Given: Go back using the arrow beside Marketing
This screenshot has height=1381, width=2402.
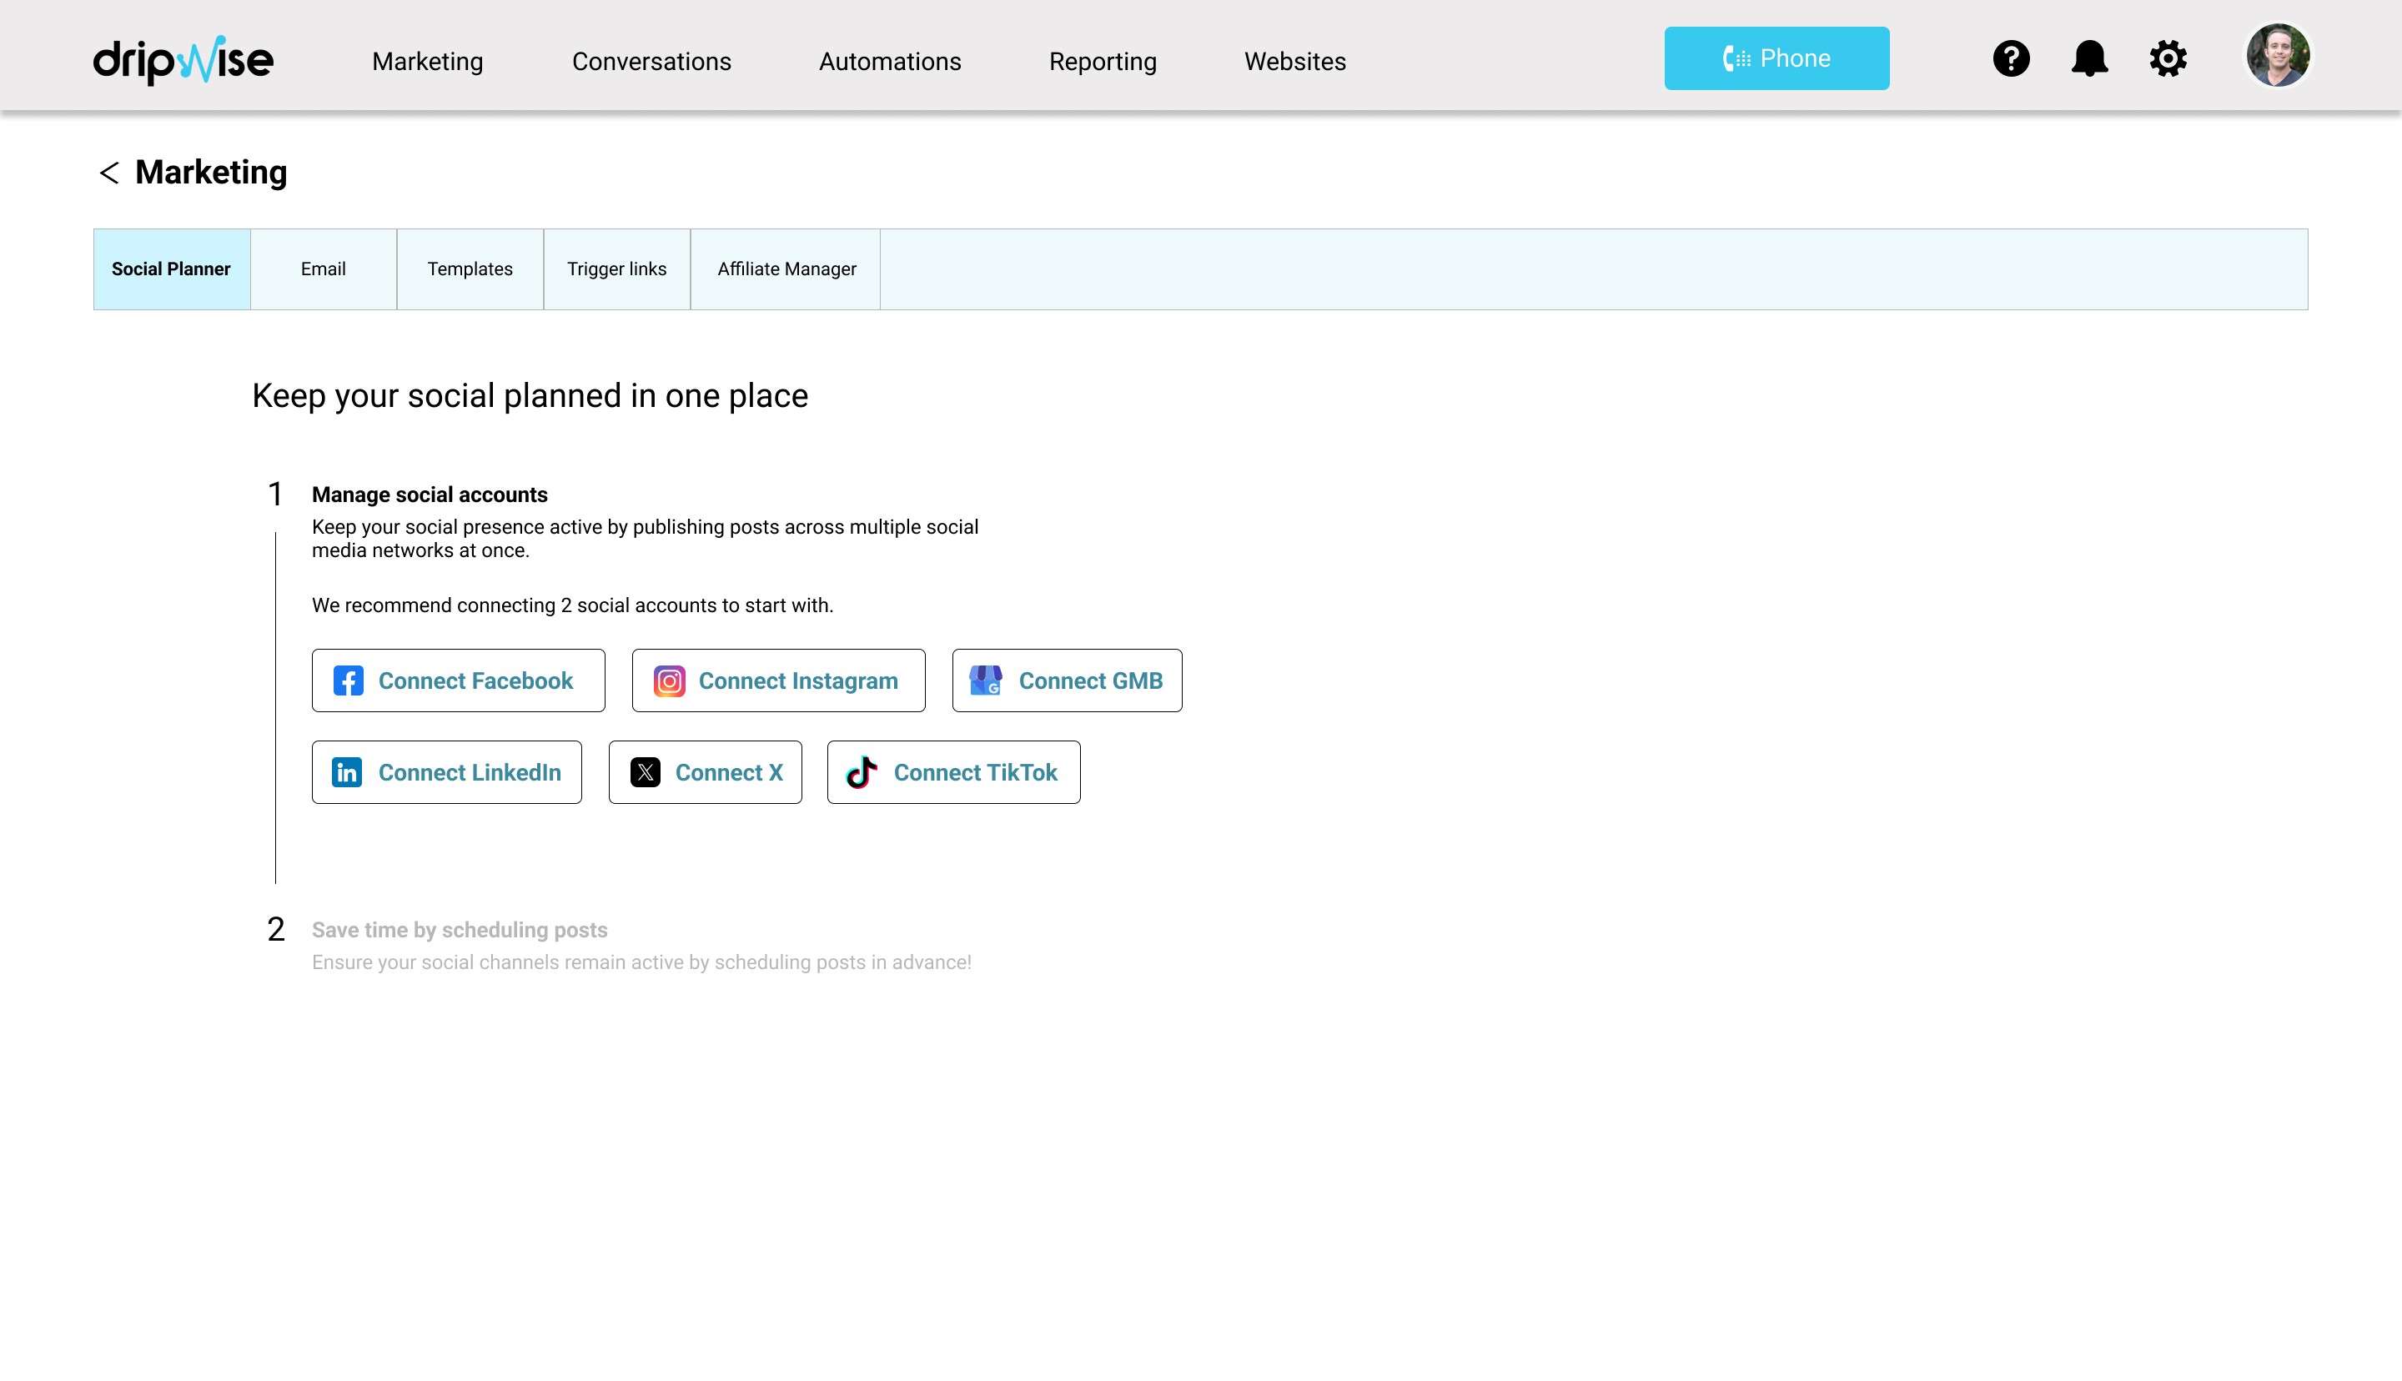Looking at the screenshot, I should coord(109,173).
